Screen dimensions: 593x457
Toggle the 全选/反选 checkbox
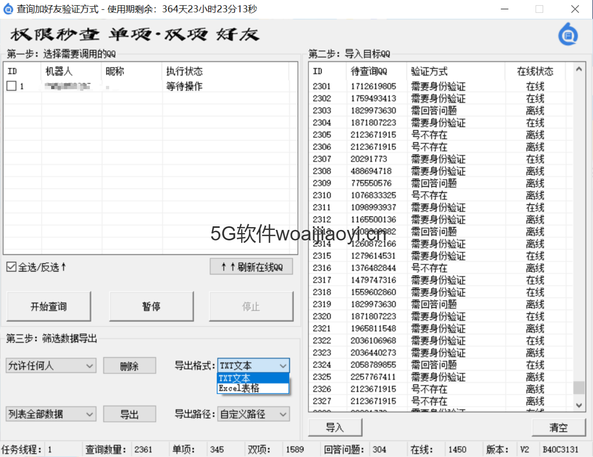point(11,267)
